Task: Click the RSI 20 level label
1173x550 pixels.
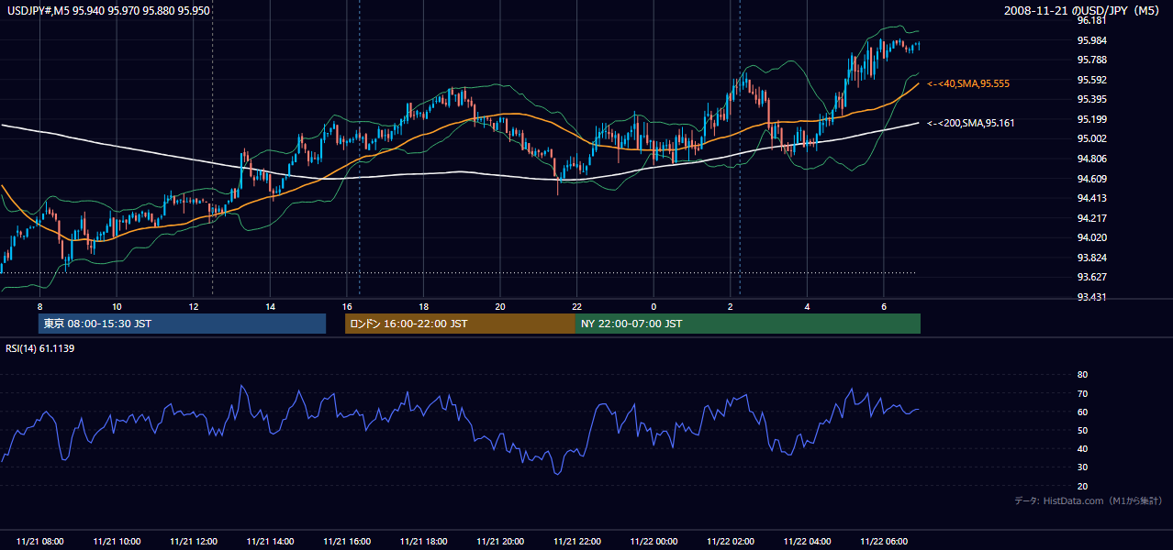Action: click(x=1082, y=487)
